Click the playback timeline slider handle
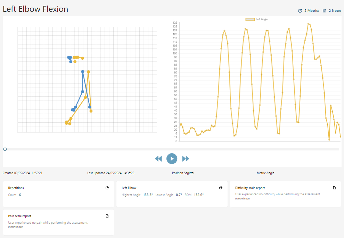344x238 pixels. [5, 149]
